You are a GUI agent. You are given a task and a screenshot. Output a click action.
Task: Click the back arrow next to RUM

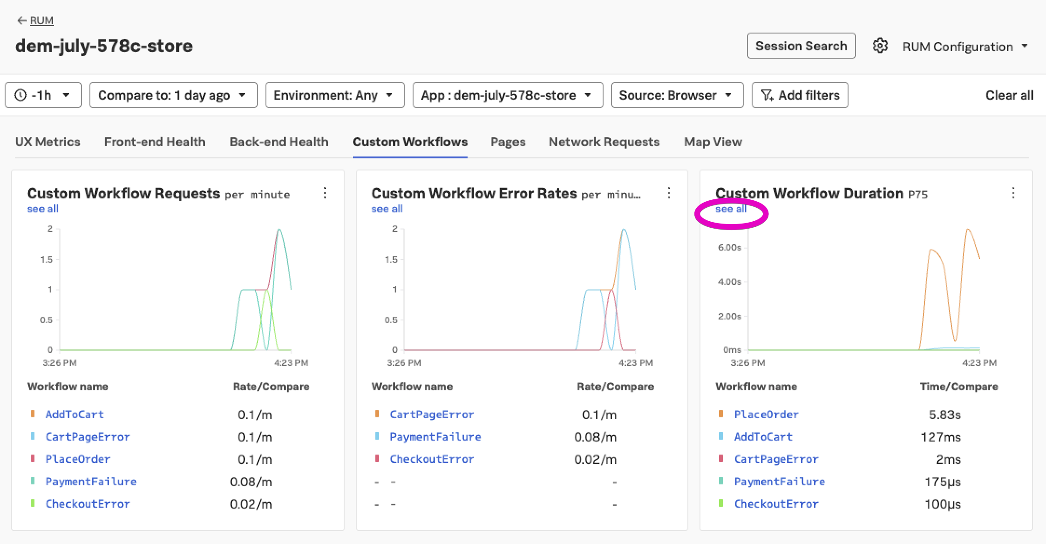coord(21,20)
